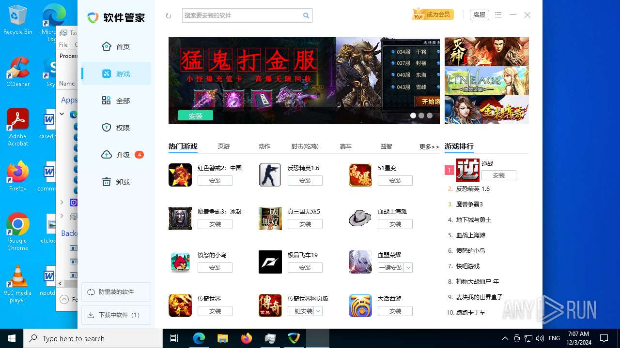Install 极品飞车19
The image size is (620, 348).
click(x=305, y=267)
